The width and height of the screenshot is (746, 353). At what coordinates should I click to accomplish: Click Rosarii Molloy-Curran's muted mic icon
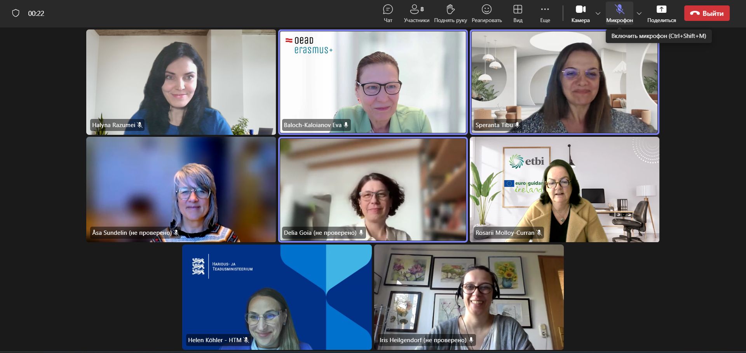pos(539,233)
